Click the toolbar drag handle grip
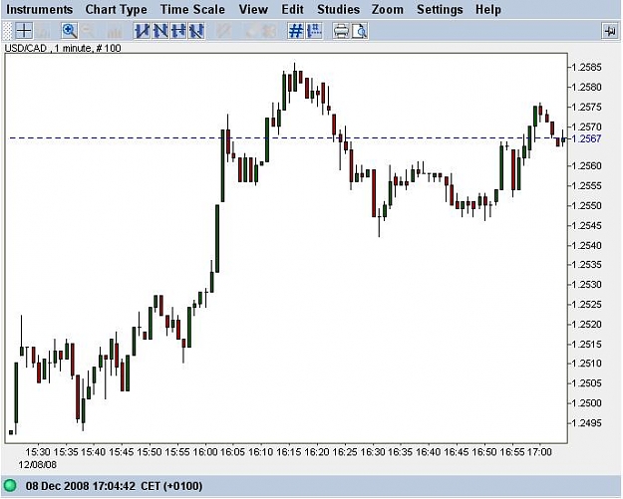623x499 pixels. point(7,31)
